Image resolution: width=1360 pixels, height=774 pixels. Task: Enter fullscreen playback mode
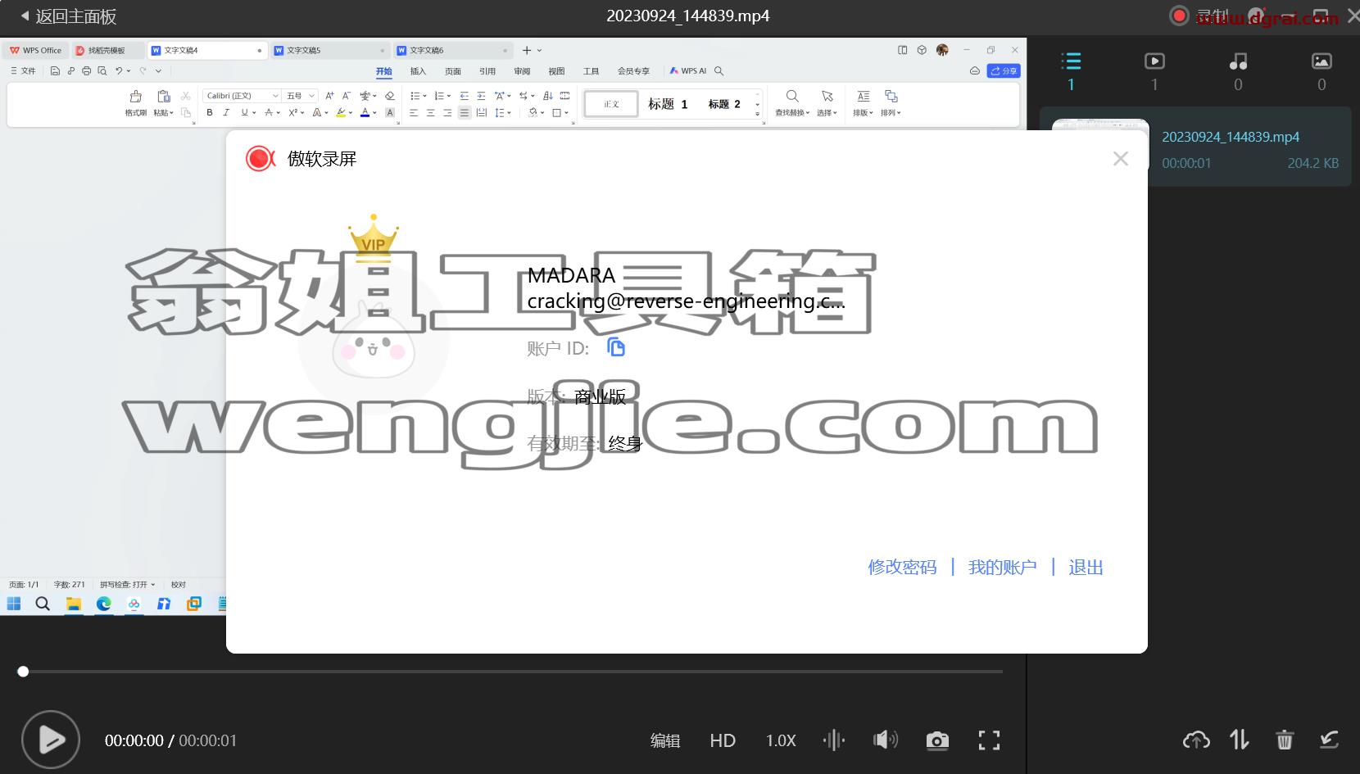click(989, 740)
